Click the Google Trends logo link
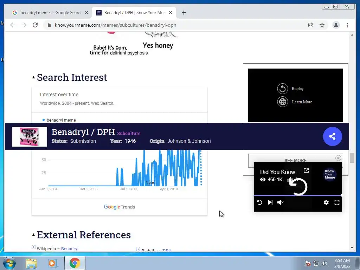The height and width of the screenshot is (270, 360). (x=120, y=207)
